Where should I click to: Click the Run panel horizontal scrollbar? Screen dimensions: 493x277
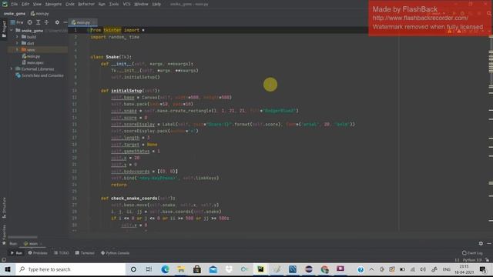point(22,237)
